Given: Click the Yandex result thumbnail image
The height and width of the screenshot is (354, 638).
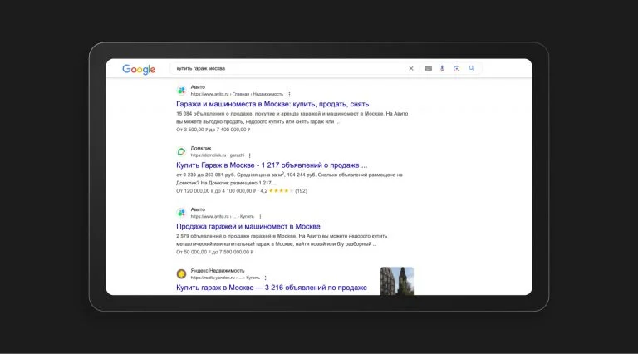Looking at the screenshot, I should coord(397,281).
